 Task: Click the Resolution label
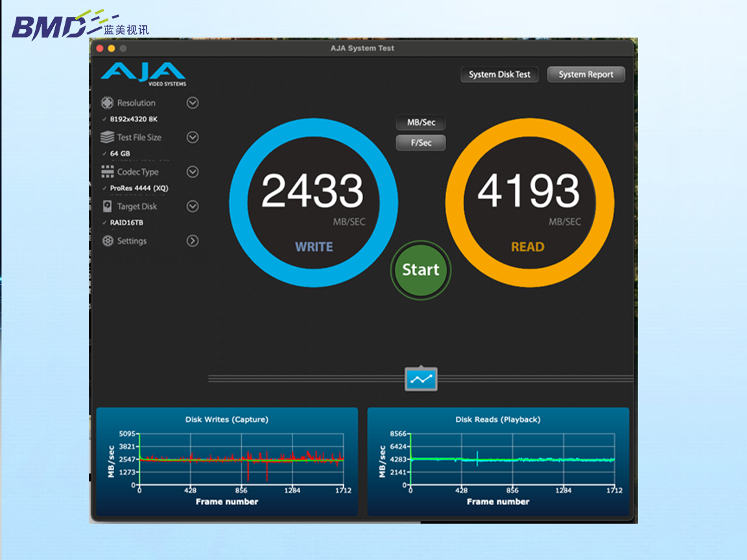pyautogui.click(x=136, y=103)
